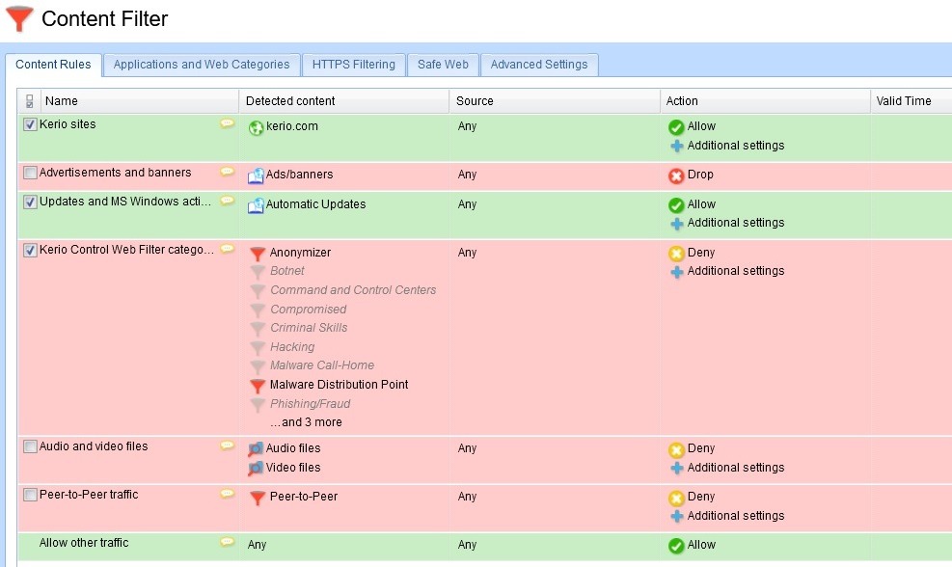Click the Malware Distribution Point funnel icon

(258, 386)
